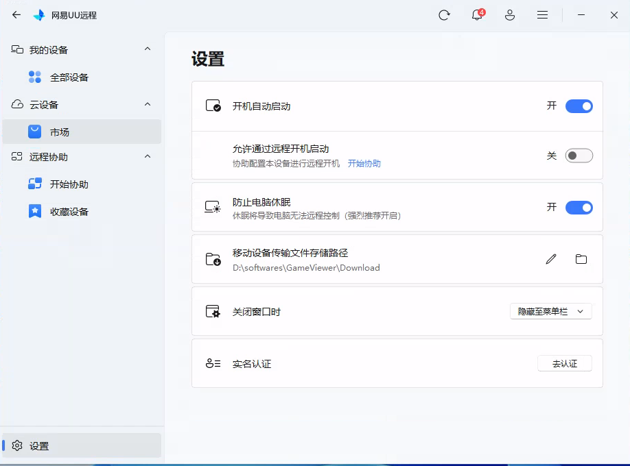This screenshot has height=466, width=630.
Task: Open 收藏设备 in the sidebar
Action: [69, 212]
